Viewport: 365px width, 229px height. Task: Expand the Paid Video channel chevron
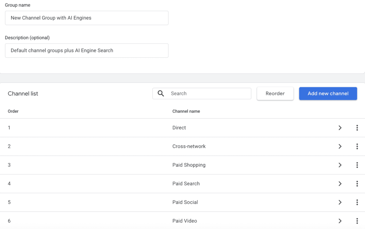340,221
